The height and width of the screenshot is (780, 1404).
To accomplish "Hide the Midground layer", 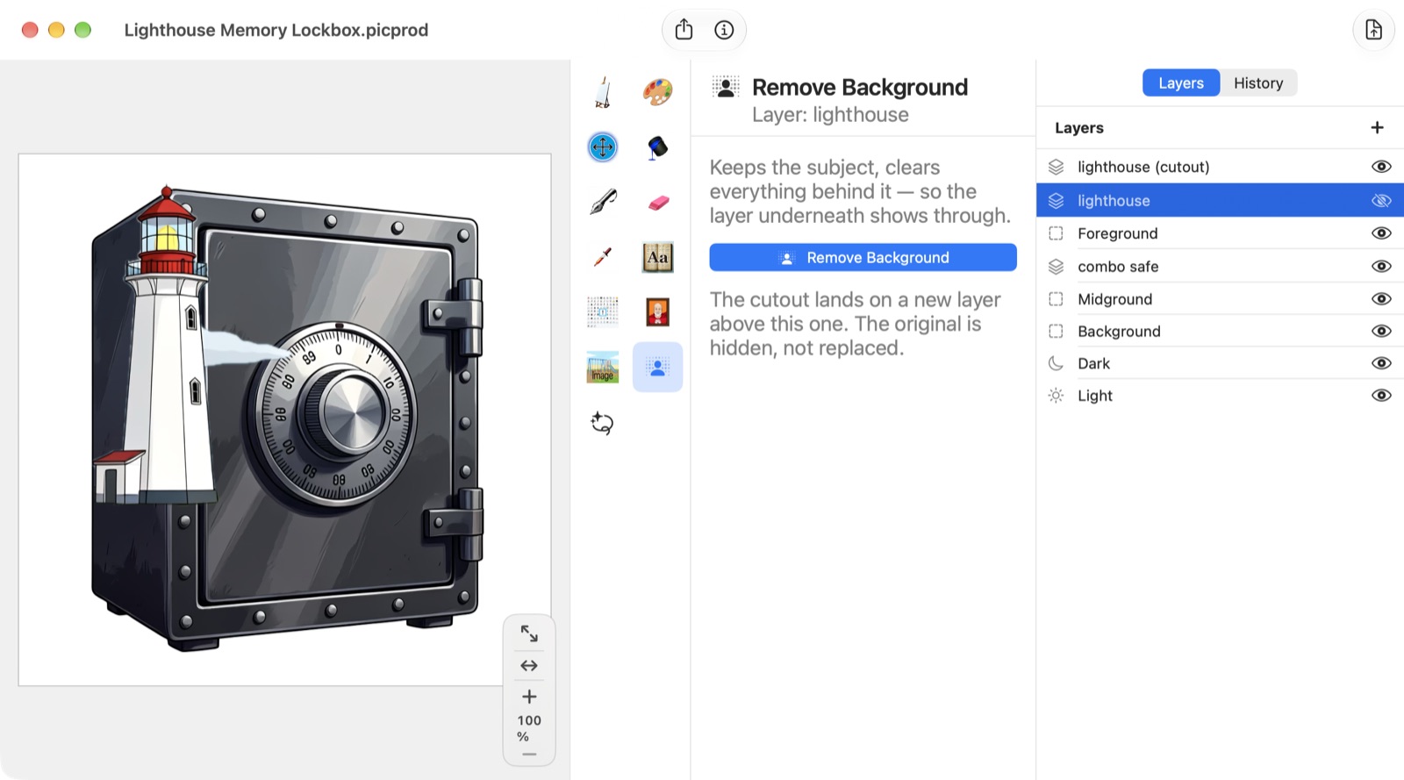I will click(x=1381, y=299).
